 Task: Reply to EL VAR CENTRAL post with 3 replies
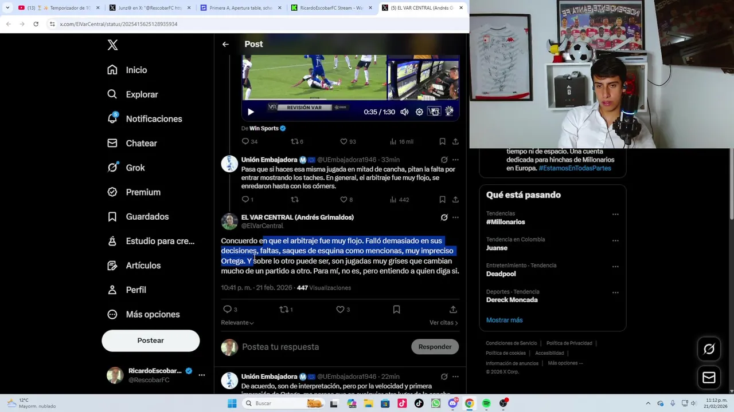[230, 309]
